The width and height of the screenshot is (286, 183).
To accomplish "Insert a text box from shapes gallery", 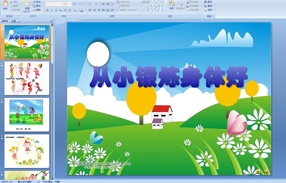I will tap(144, 2).
